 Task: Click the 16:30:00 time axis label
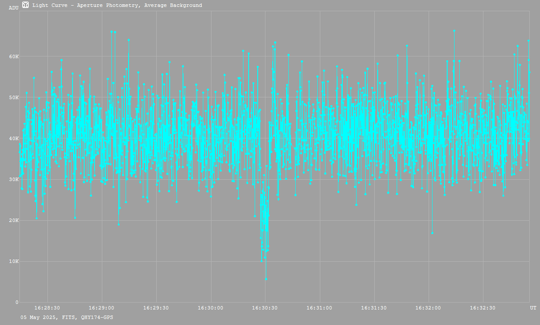(211, 308)
